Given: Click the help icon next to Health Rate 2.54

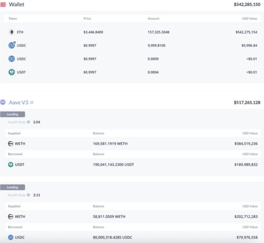Looking at the screenshot, I should (x=28, y=122).
